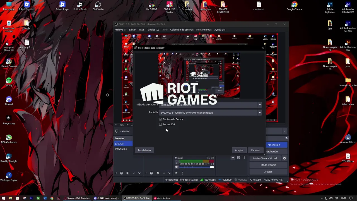Uncheck Captura de Cursor checkbox
357x201 pixels.
[x=160, y=119]
